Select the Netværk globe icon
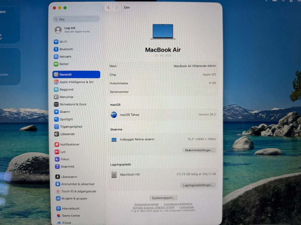 pyautogui.click(x=56, y=57)
